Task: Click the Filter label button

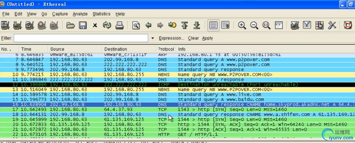Action: tap(6, 38)
